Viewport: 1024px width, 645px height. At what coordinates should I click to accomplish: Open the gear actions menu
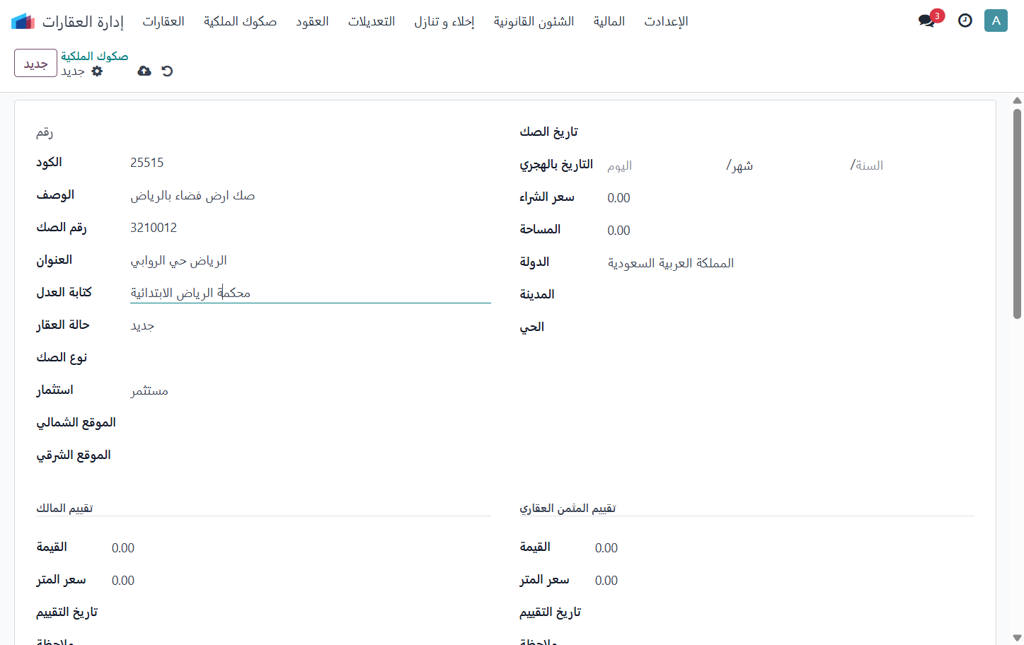point(97,71)
